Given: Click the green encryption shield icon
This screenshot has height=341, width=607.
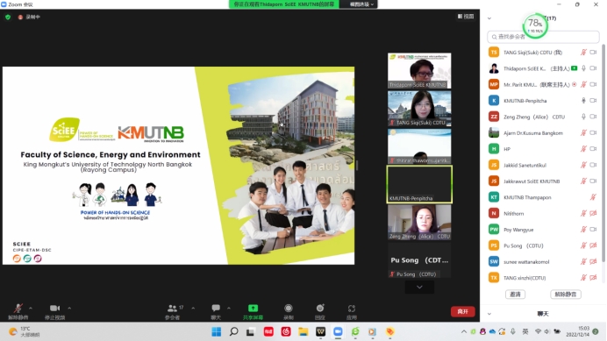Looking at the screenshot, I should (8, 17).
